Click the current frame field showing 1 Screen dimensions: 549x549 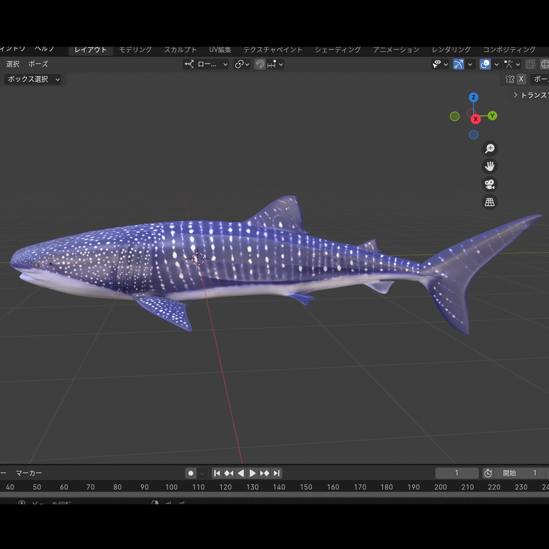tap(458, 473)
